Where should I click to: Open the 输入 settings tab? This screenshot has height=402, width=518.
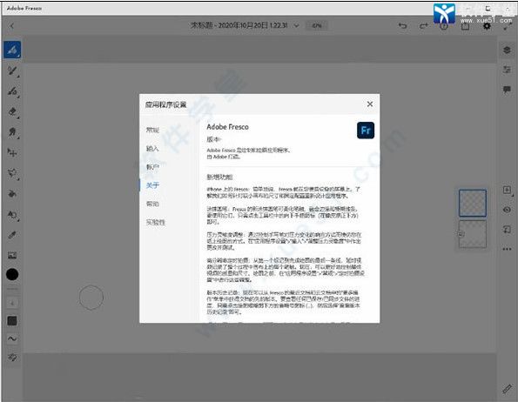[x=152, y=149]
